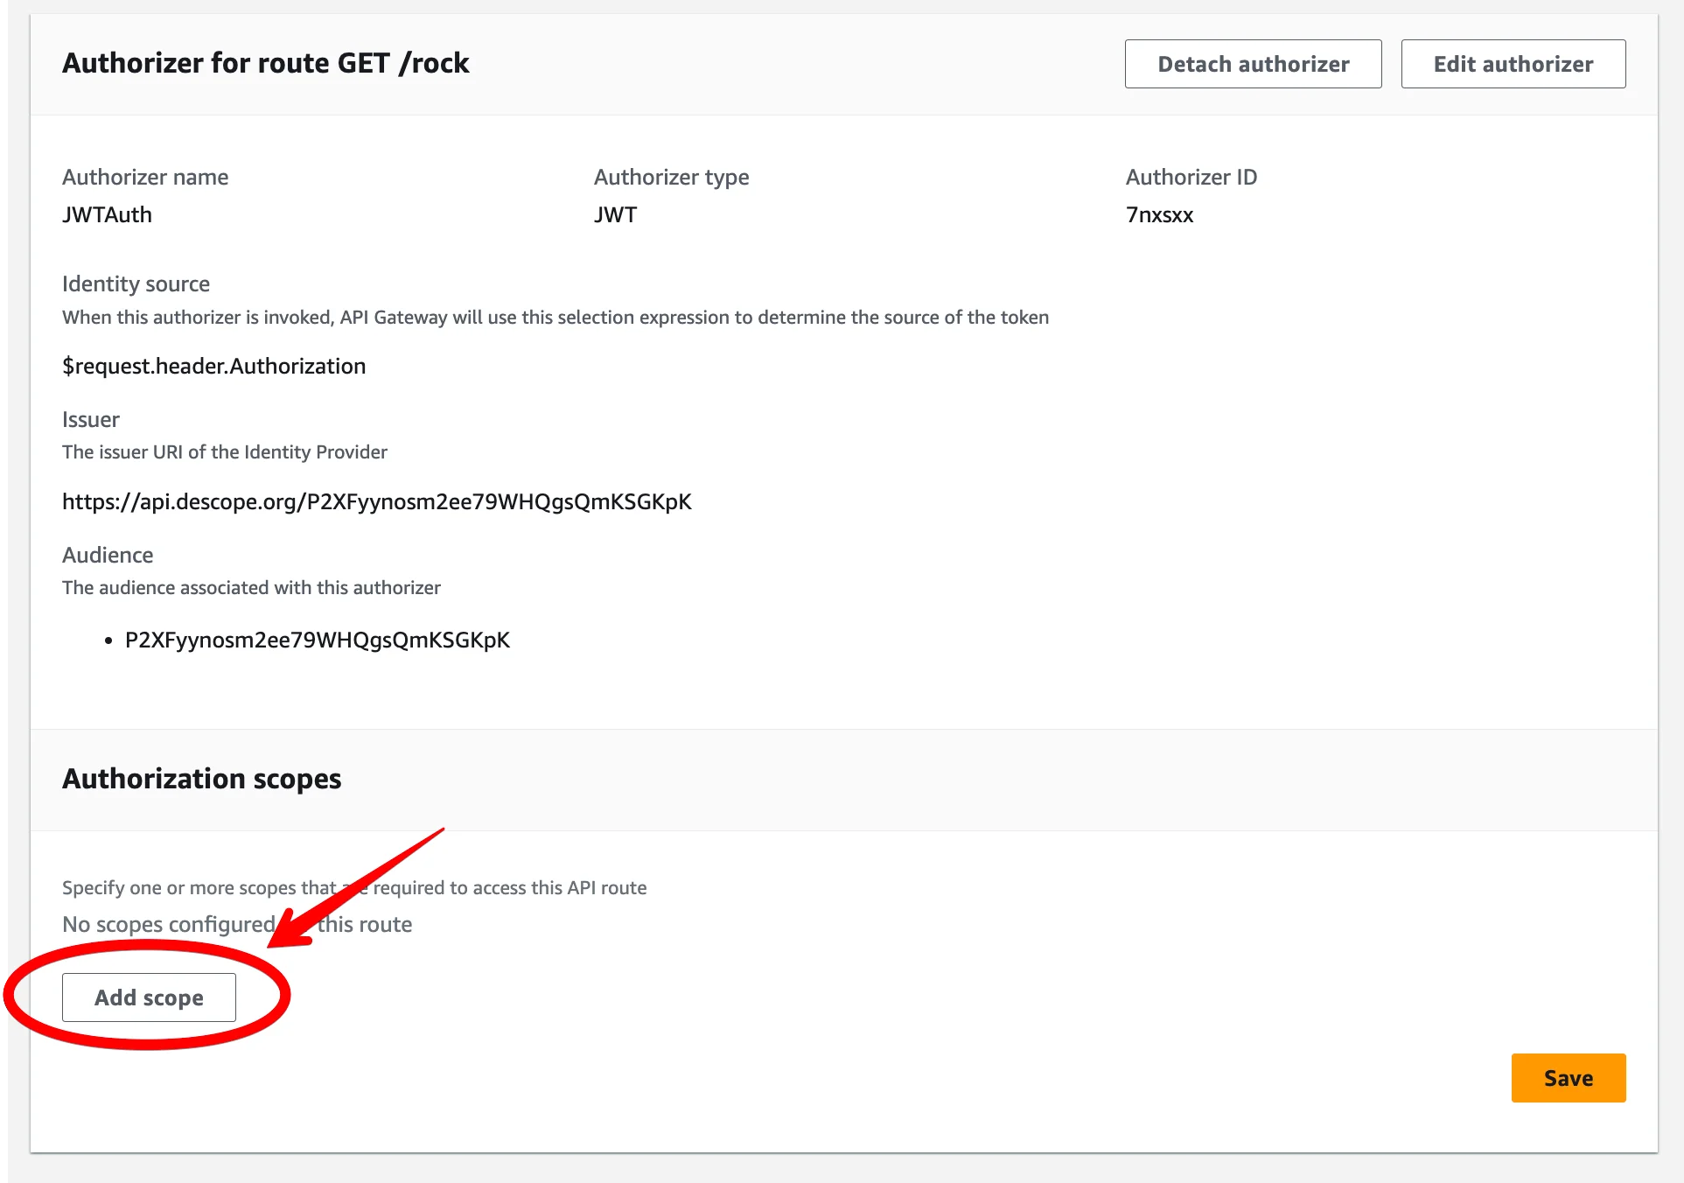Click the issuer URI description text
The width and height of the screenshot is (1684, 1183).
click(x=224, y=451)
